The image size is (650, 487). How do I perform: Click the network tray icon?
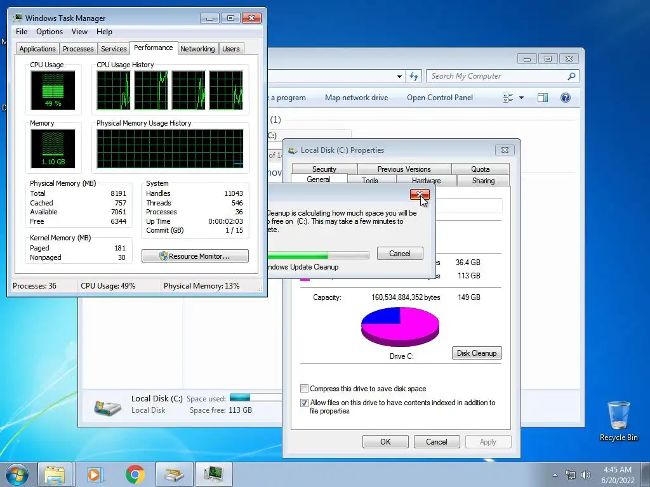(x=571, y=474)
